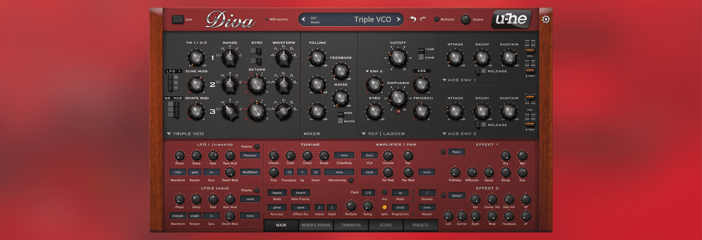This screenshot has height=240, width=702.
Task: Enable the Arp on/off button
Action: click(384, 192)
